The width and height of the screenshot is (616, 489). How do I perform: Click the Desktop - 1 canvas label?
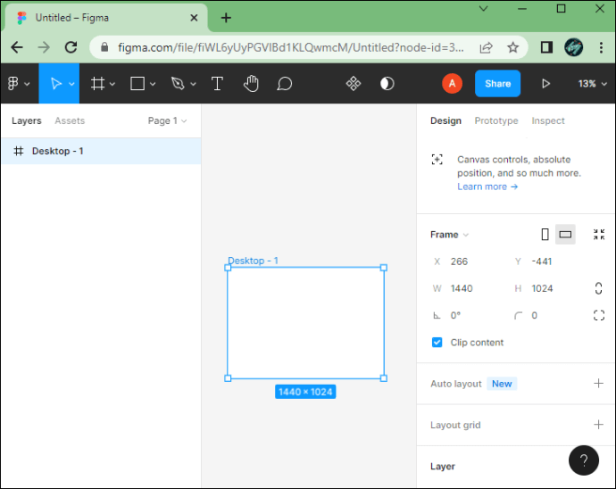tap(253, 261)
